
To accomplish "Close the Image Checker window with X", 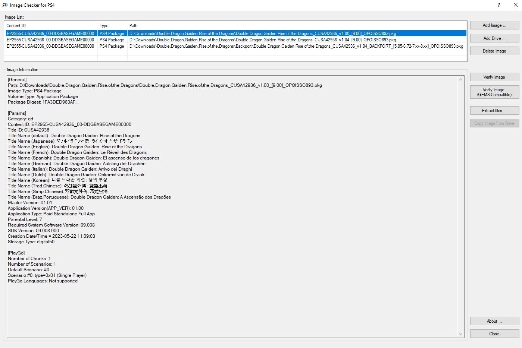I will pos(515,5).
